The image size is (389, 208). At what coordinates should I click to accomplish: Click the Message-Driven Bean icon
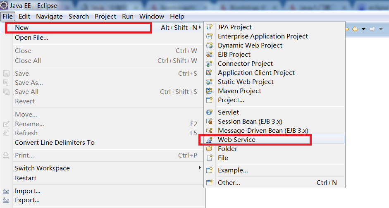click(x=210, y=130)
